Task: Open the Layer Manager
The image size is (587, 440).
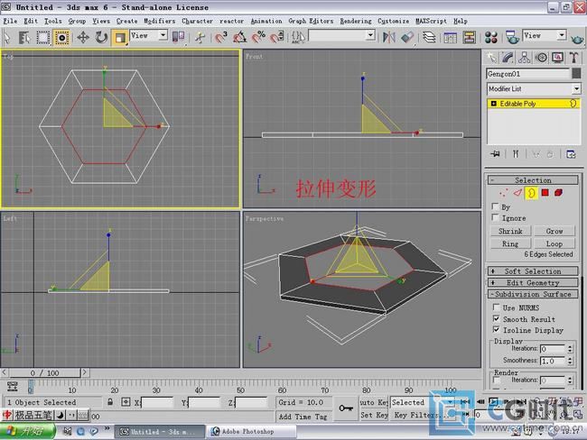Action: tap(429, 37)
